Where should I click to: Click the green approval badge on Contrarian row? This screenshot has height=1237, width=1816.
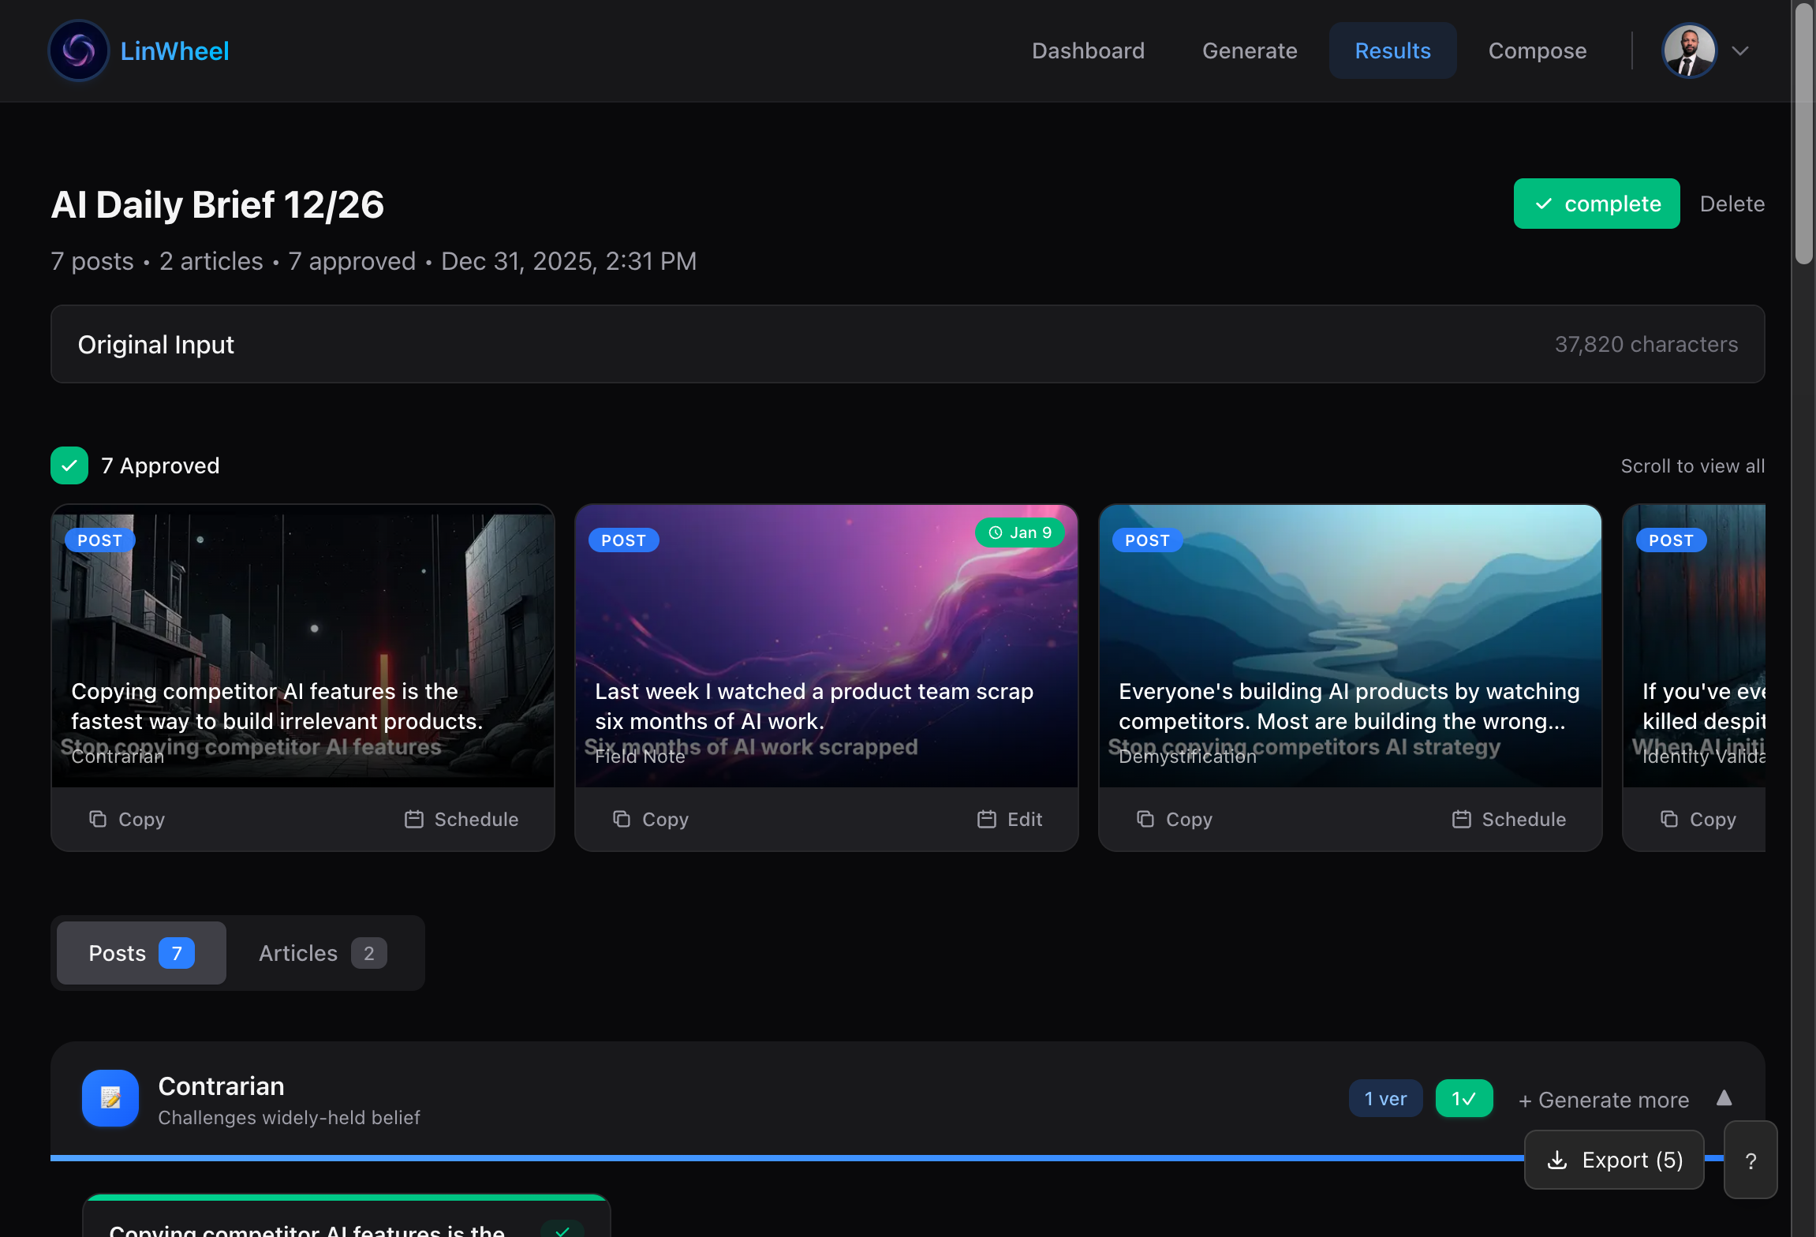[x=1464, y=1098]
